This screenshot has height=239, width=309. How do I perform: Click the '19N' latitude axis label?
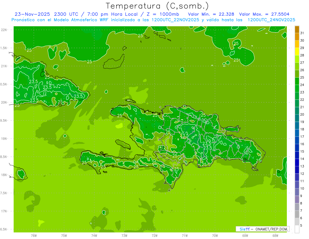tap(4, 139)
